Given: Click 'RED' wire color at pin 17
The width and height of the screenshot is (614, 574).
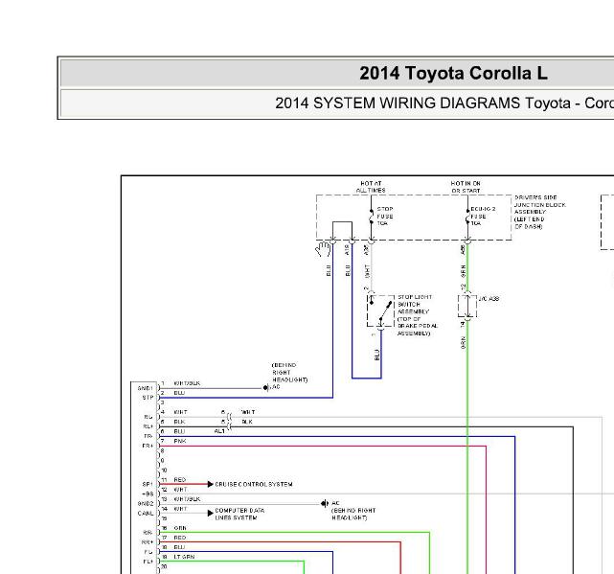Looking at the screenshot, I should pos(180,538).
